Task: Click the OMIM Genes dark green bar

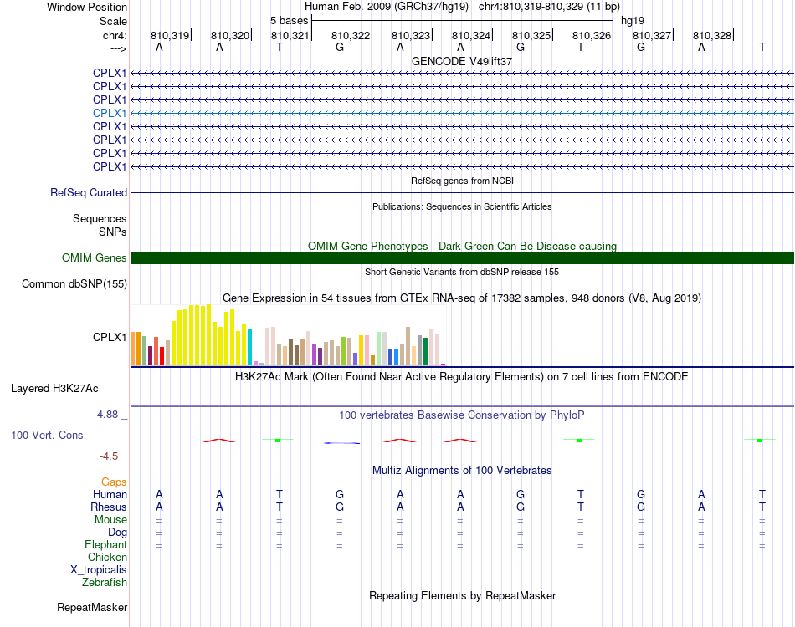Action: 462,257
